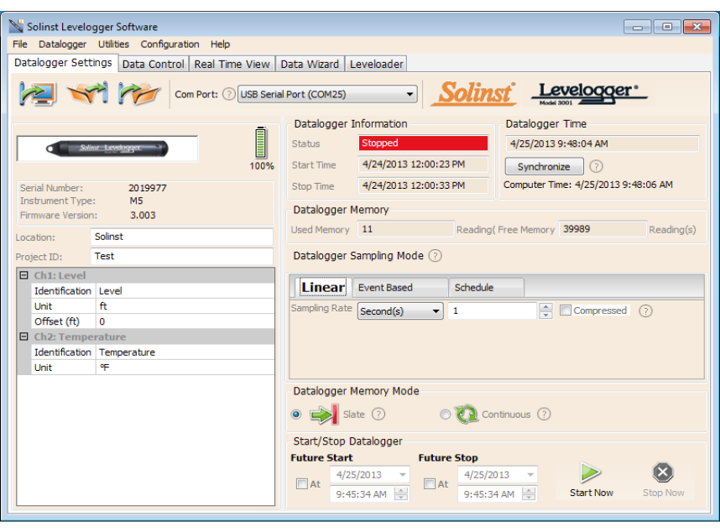
Task: Click the Sampling Rate value field
Action: click(492, 310)
